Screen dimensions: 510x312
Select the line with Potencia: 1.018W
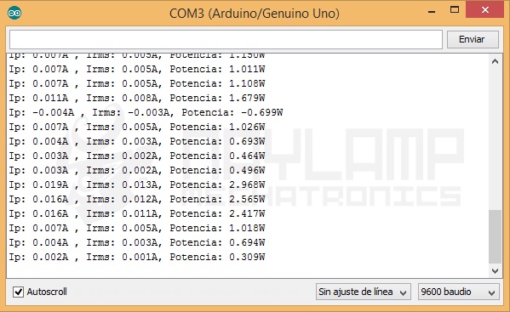137,228
